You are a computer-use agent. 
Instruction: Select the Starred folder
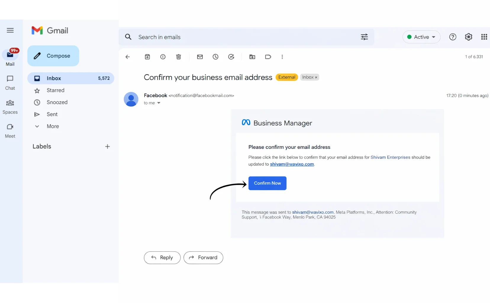point(55,90)
